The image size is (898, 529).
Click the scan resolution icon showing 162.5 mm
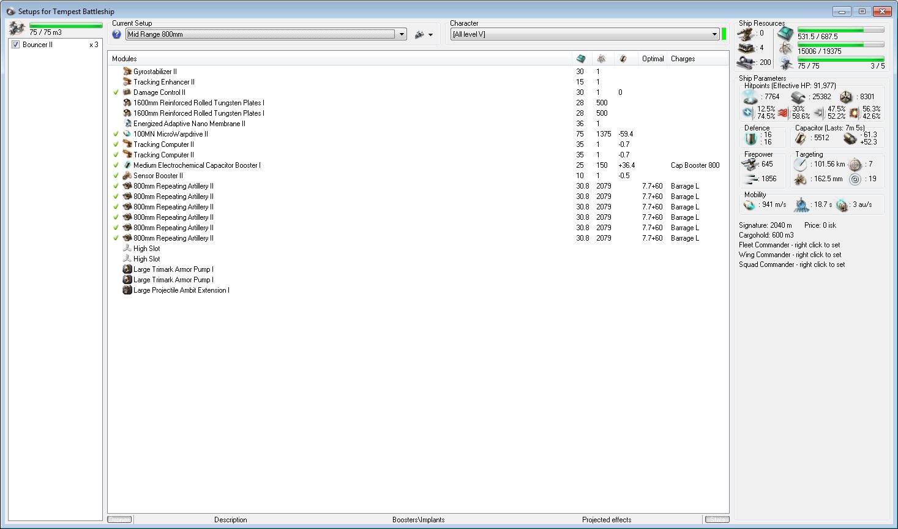[801, 179]
